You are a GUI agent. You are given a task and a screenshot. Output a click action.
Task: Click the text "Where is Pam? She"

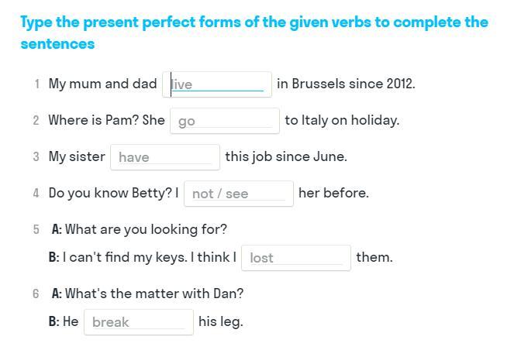pos(107,120)
